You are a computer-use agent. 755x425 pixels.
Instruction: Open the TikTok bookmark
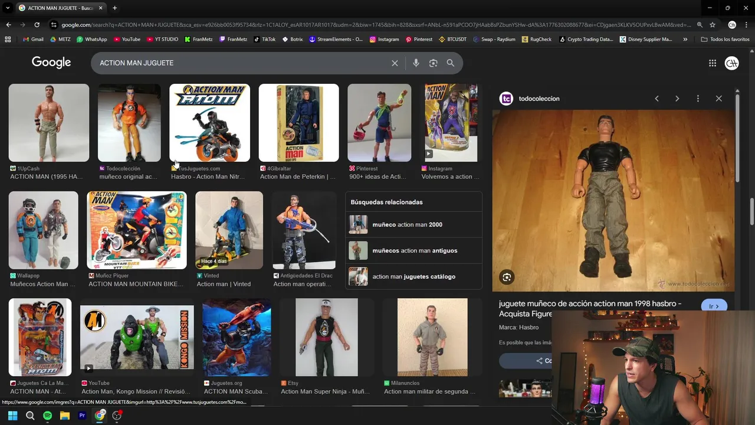click(264, 40)
